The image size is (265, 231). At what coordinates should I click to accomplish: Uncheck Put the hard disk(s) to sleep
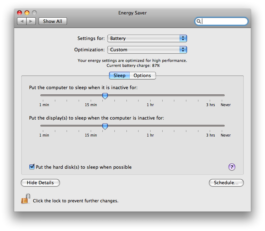(32, 167)
